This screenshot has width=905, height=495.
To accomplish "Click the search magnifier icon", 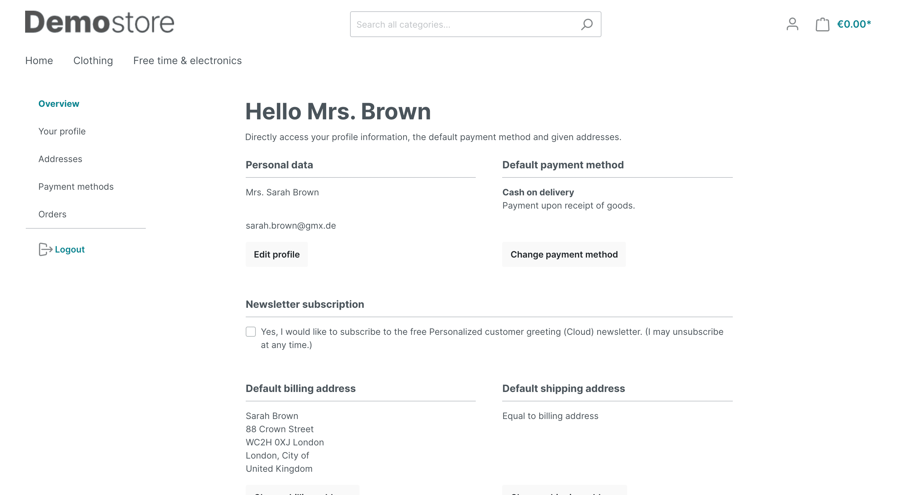I will 587,24.
